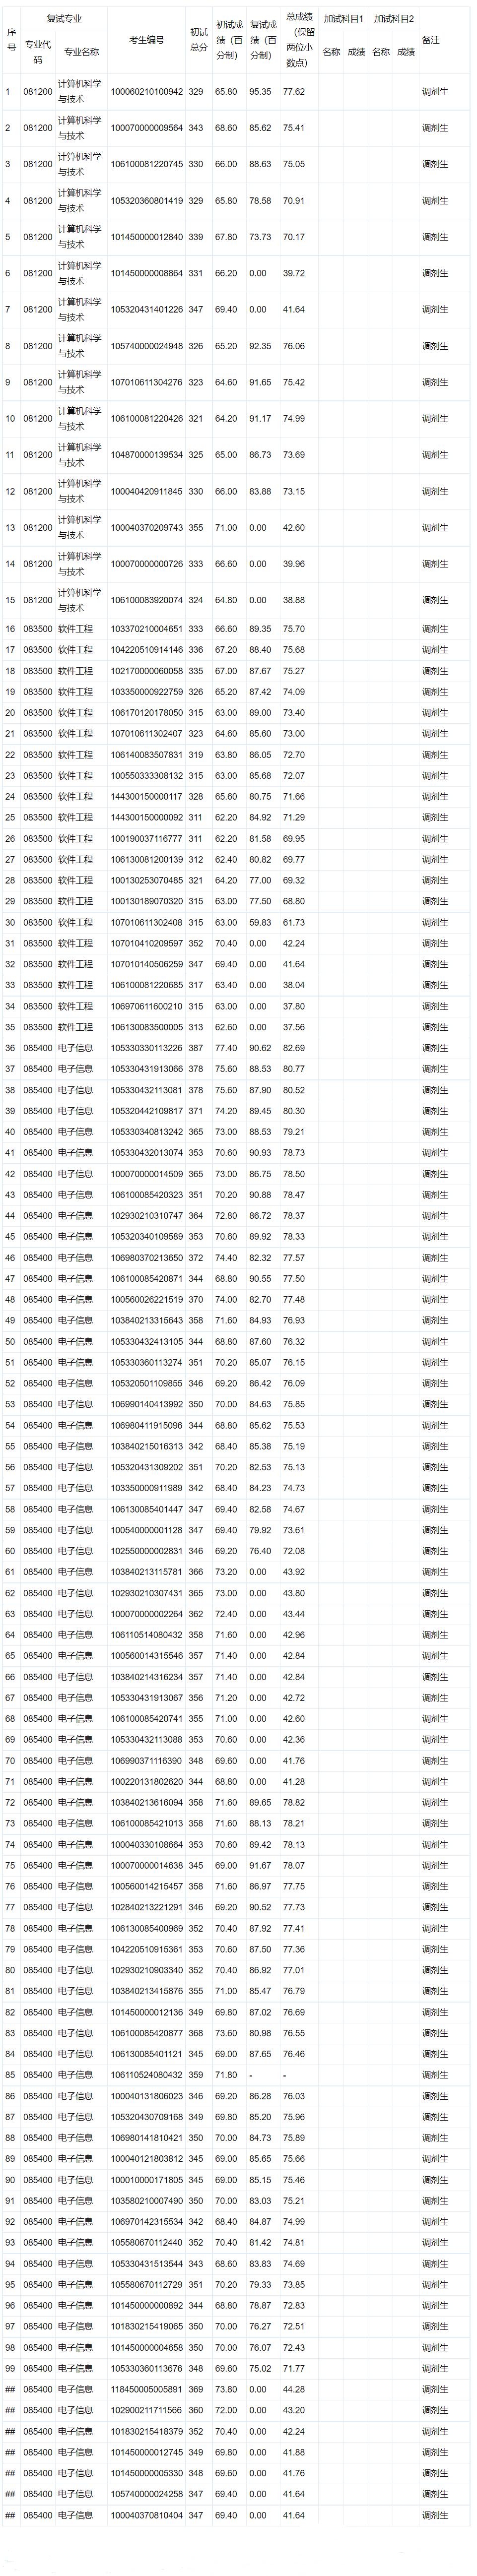
Task: Select candidate number 105330431913066
Action: coord(146,1069)
